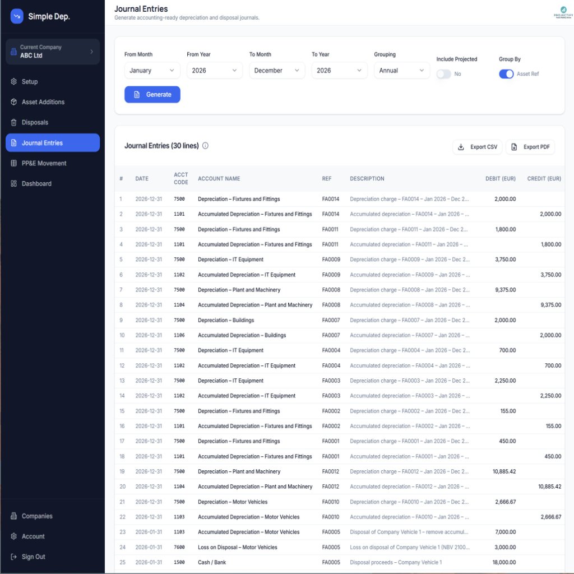
Task: Click the download icon on Export CSV
Action: click(x=461, y=147)
